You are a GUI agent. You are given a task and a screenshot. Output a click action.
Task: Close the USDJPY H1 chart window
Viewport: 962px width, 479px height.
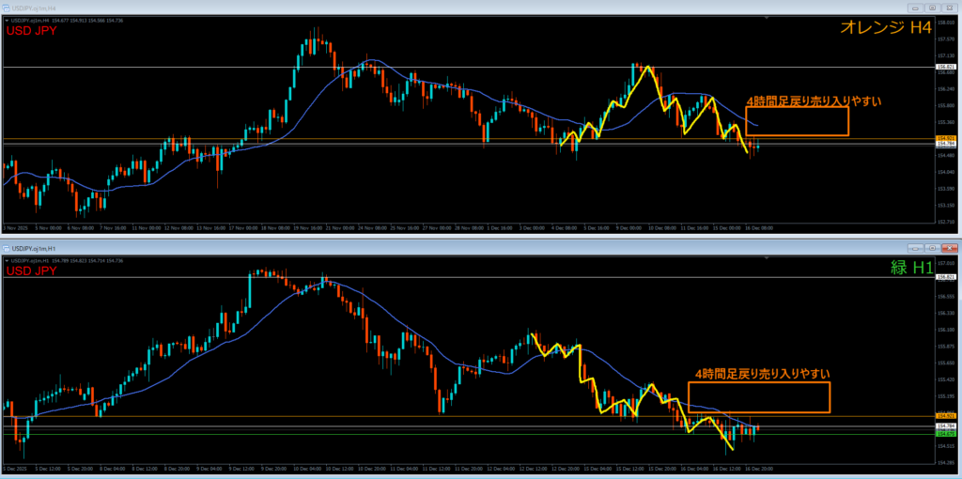click(x=949, y=248)
